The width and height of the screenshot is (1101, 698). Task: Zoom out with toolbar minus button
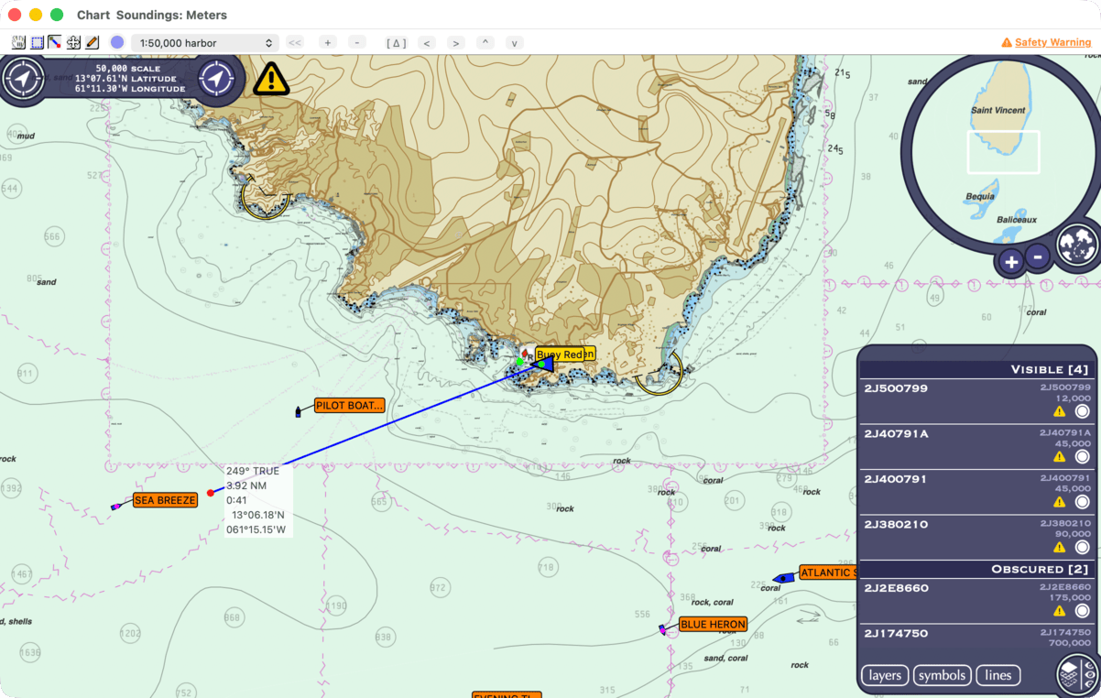point(357,42)
